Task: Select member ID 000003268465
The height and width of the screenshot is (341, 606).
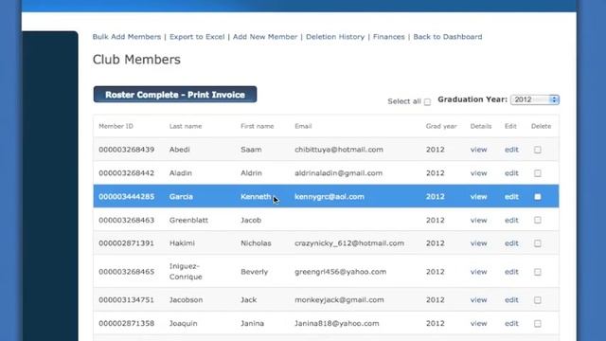Action: (126, 272)
